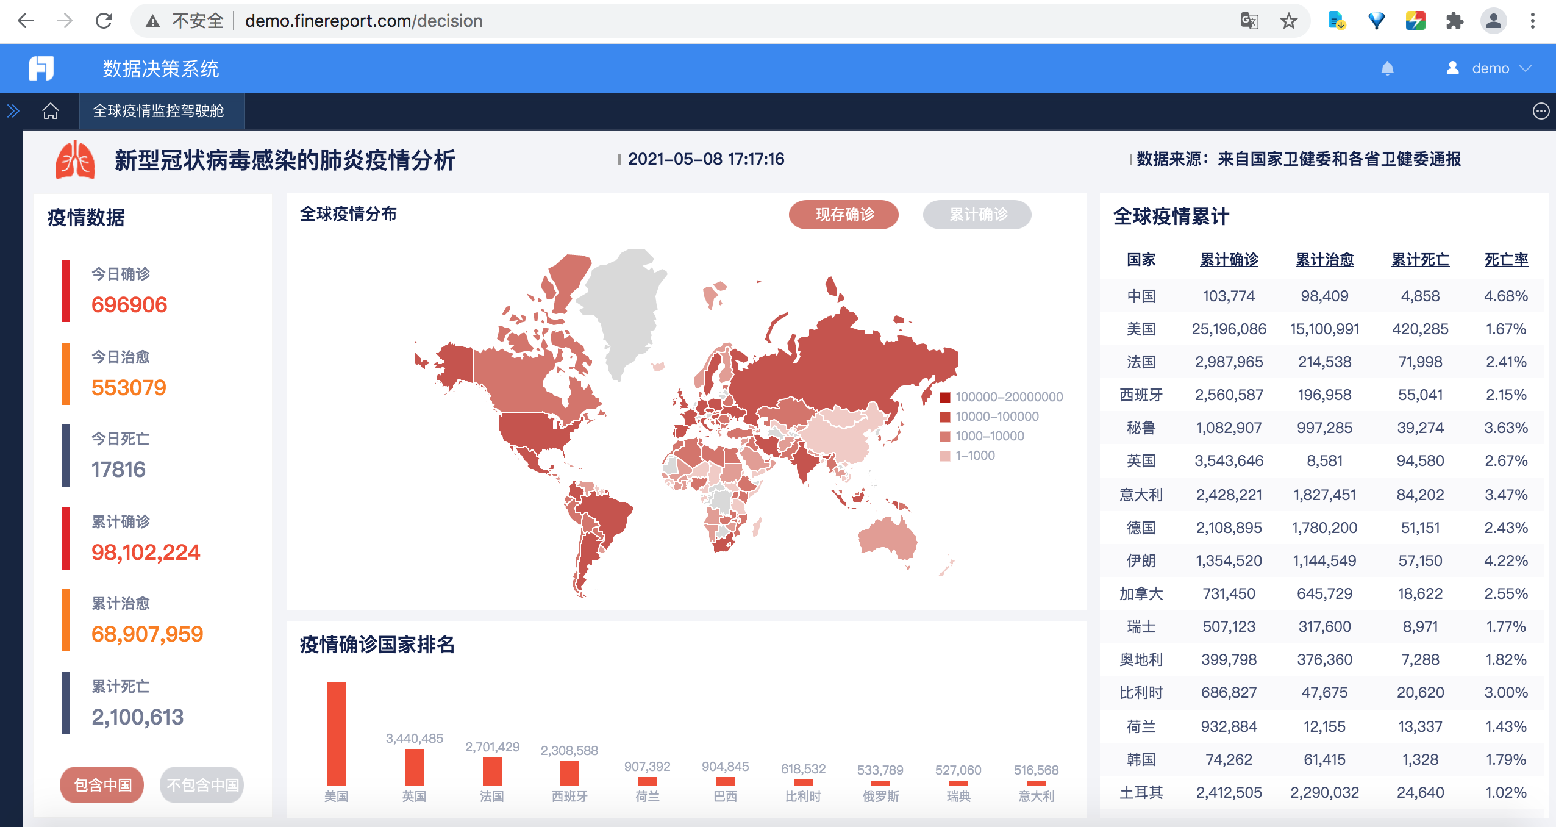This screenshot has width=1556, height=827.
Task: Click the FineReport logo icon
Action: point(41,68)
